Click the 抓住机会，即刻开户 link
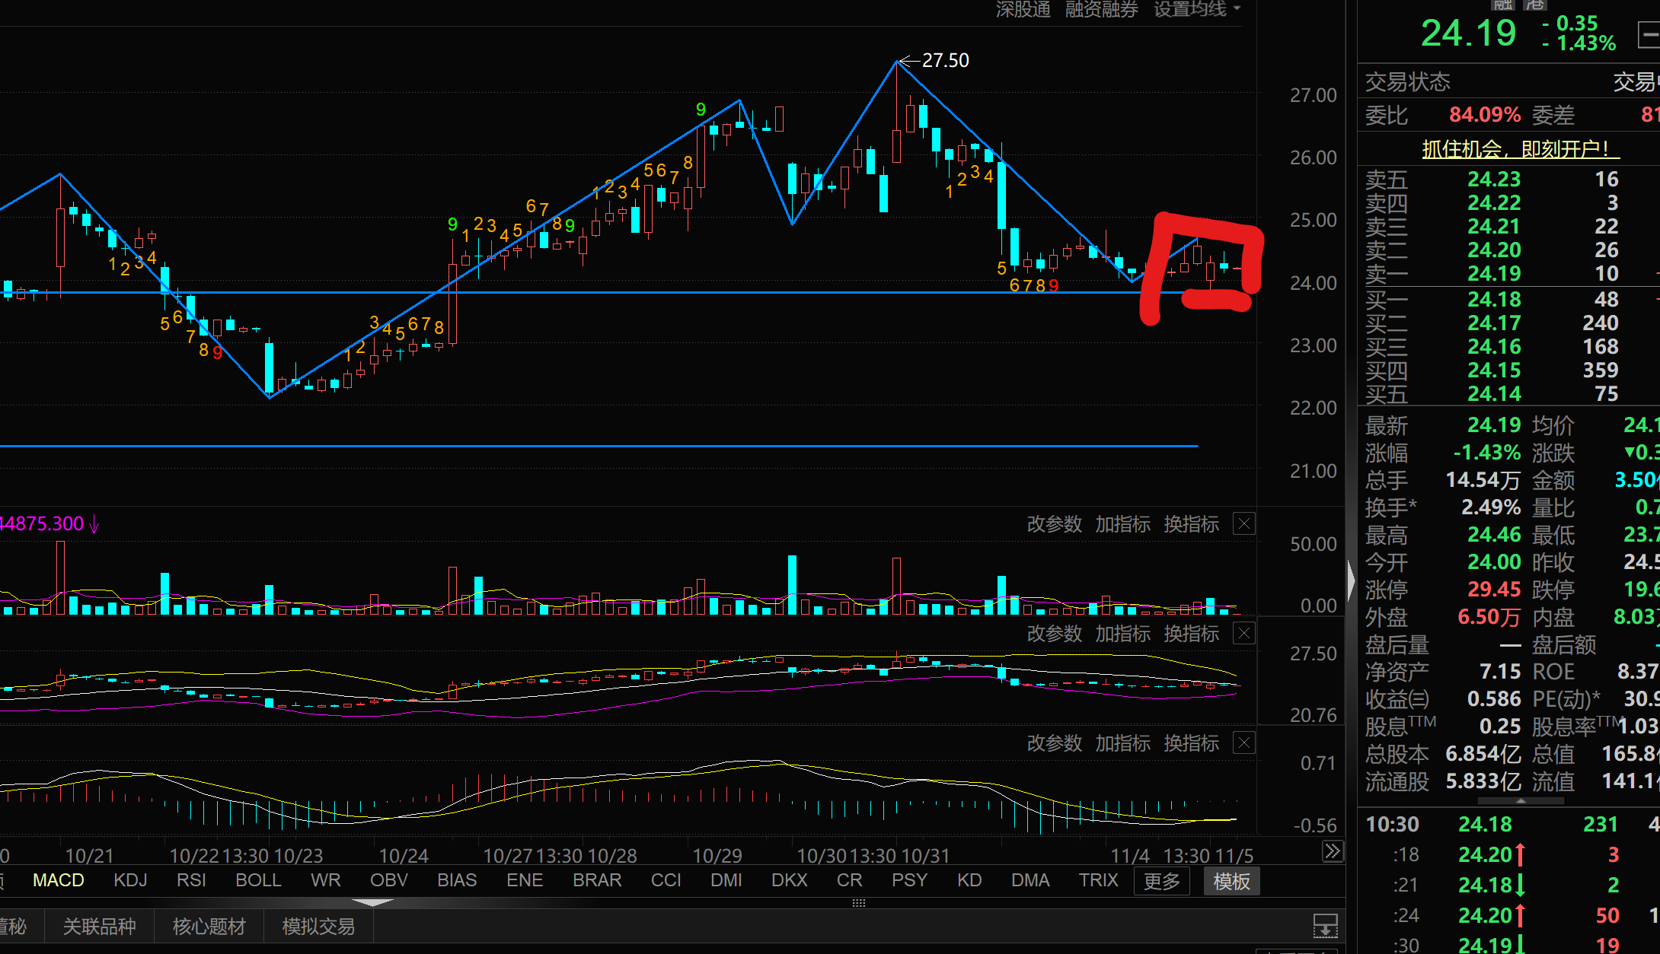Image resolution: width=1660 pixels, height=954 pixels. 1520,148
